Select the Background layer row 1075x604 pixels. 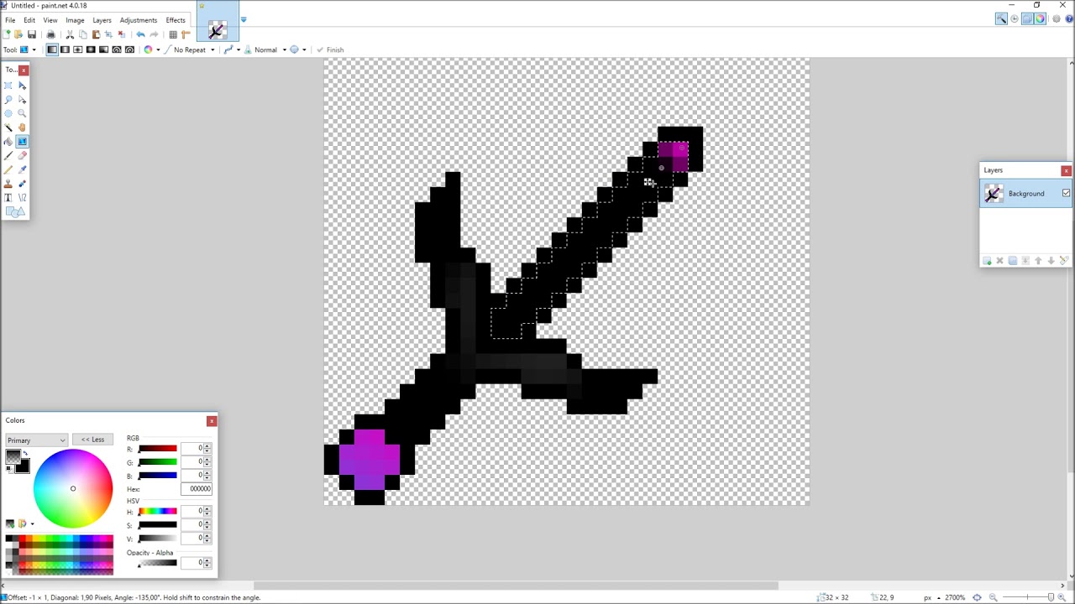click(x=1026, y=194)
